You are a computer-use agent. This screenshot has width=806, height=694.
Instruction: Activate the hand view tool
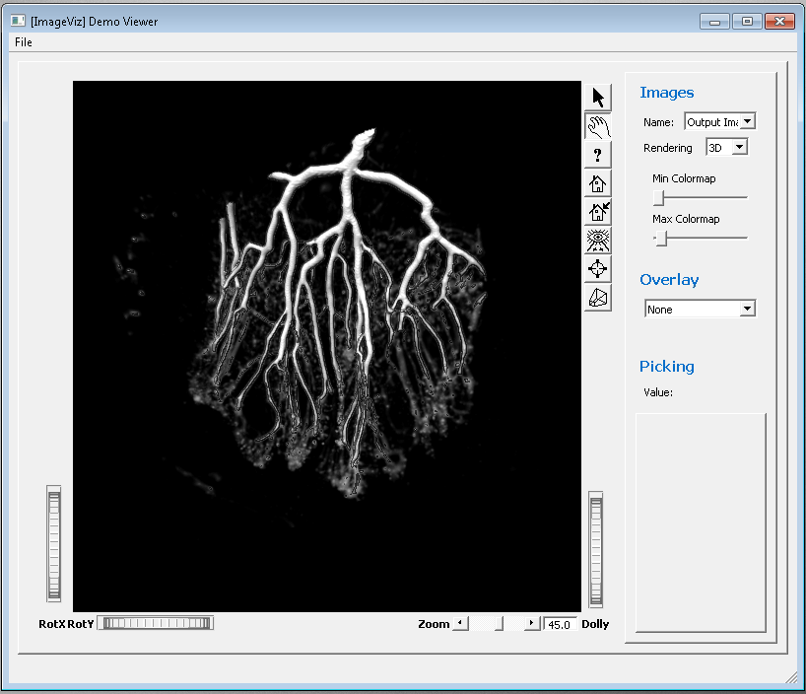point(598,126)
